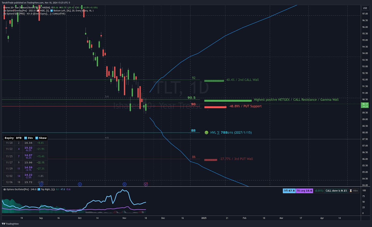Click the TradingView logo in the footer
The height and width of the screenshot is (227, 372).
point(10,224)
